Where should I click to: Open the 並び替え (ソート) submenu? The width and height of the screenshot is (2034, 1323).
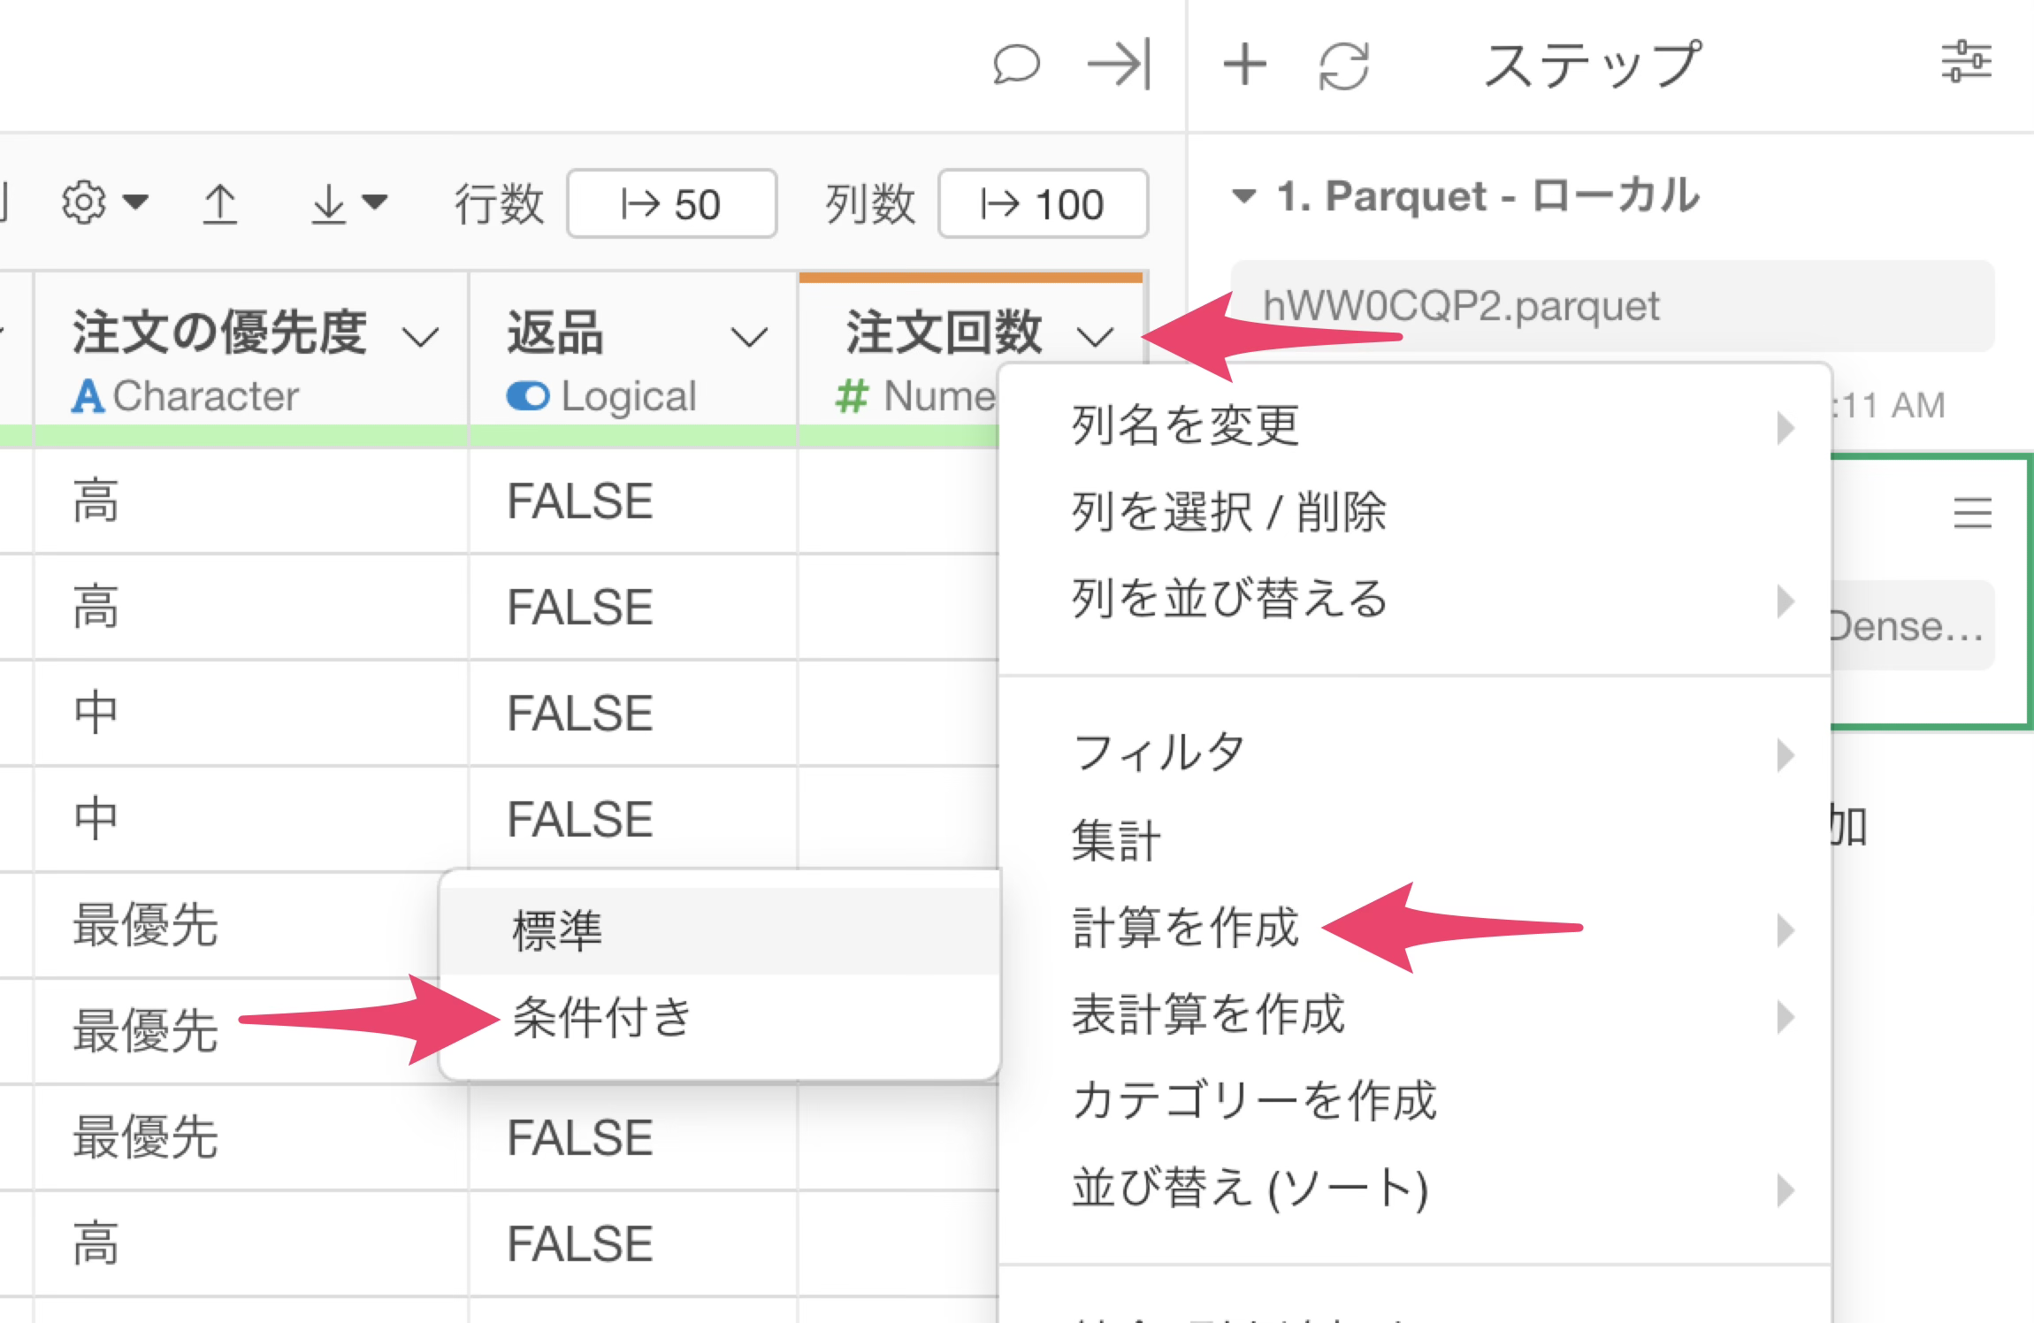coord(1415,1188)
